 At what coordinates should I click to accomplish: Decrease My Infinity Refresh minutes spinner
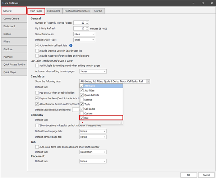[x=87, y=29]
